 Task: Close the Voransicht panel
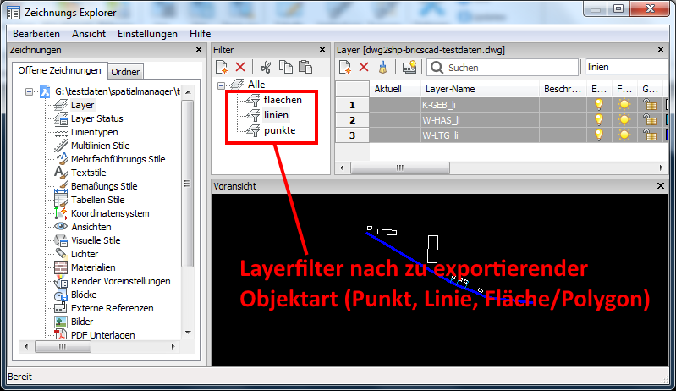tap(661, 186)
